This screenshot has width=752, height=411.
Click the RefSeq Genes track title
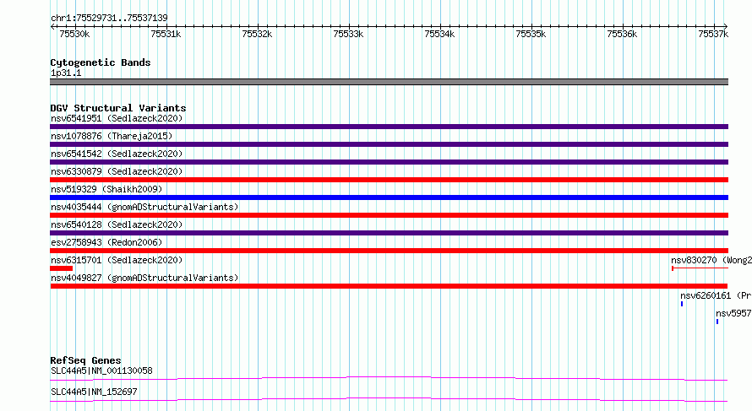(85, 360)
